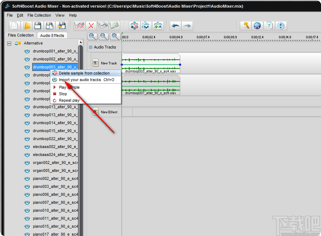Click the golden key activation icon
The image size is (321, 236).
pos(246,26)
